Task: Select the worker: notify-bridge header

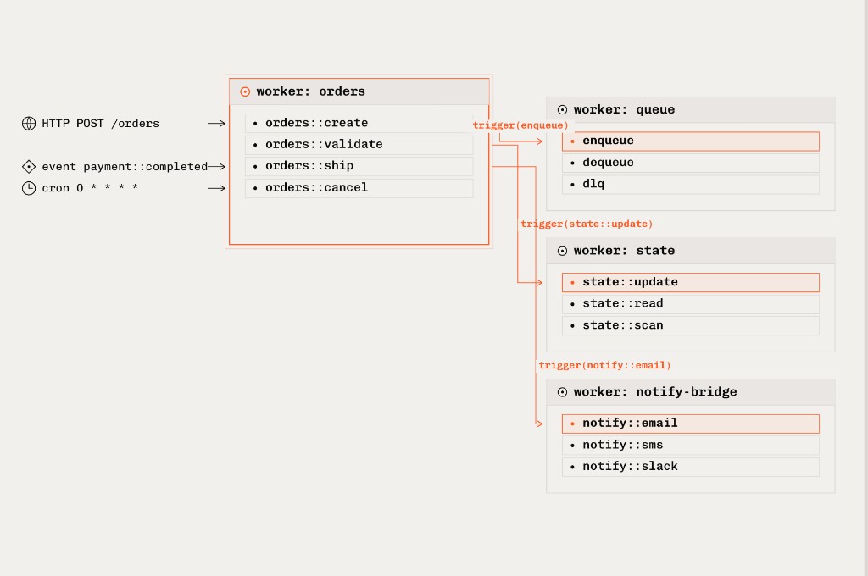Action: (x=691, y=392)
